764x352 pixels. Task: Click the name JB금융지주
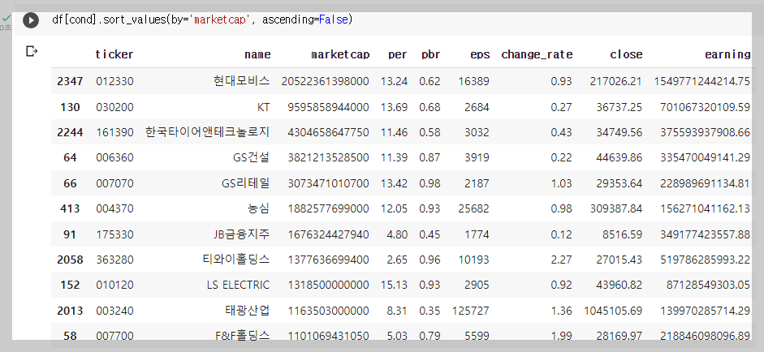(242, 234)
